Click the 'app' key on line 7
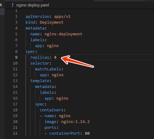Image resolution: width=154 pixels, height=139 pixels. click(x=39, y=46)
